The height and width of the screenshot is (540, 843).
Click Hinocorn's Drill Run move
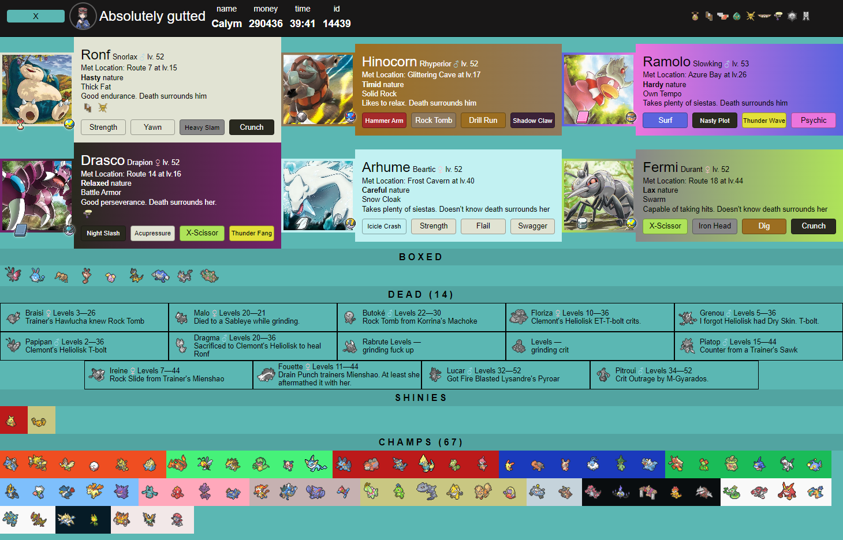coord(483,120)
